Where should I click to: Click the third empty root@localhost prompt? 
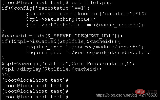[x=35, y=91]
